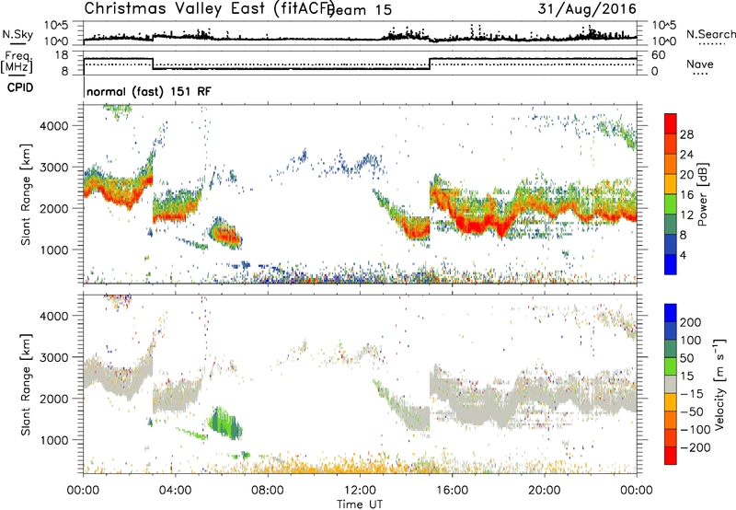Screen dimensions: 736x510
Task: Click the 'normal (fast) 151 RF' text
Action: click(149, 91)
